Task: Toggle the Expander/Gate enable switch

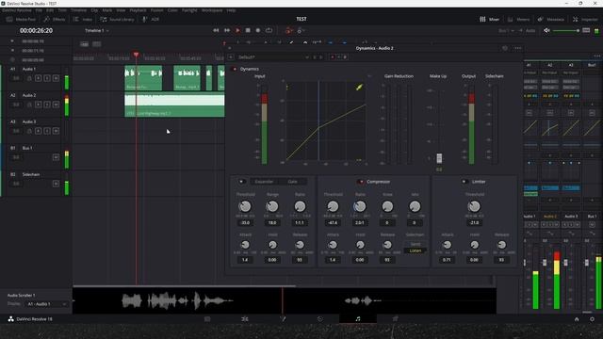Action: [x=241, y=182]
